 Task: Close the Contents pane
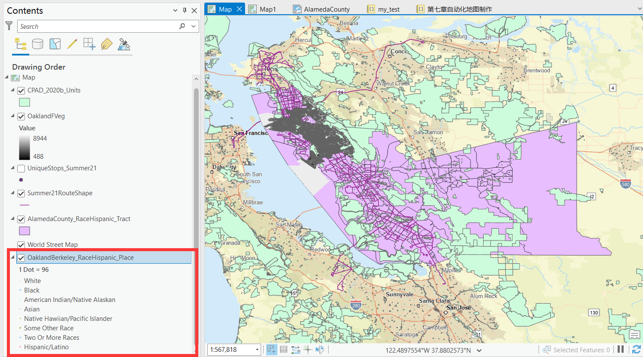point(194,10)
